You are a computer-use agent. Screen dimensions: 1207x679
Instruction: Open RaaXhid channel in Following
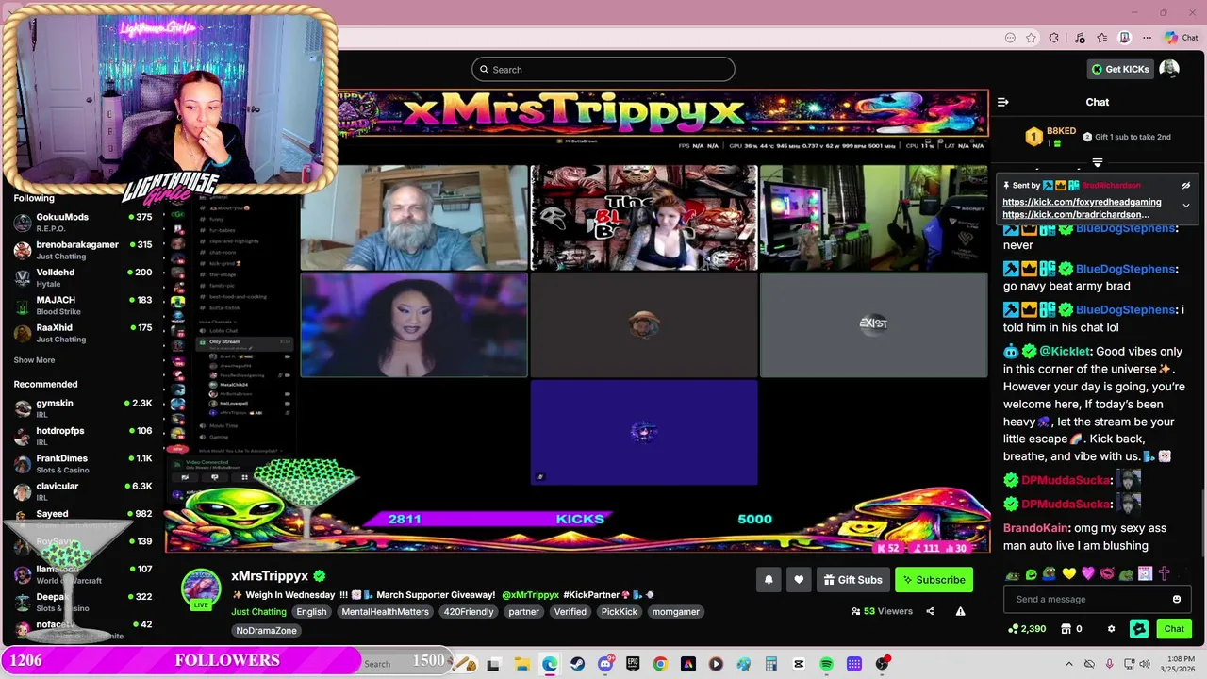coord(83,333)
